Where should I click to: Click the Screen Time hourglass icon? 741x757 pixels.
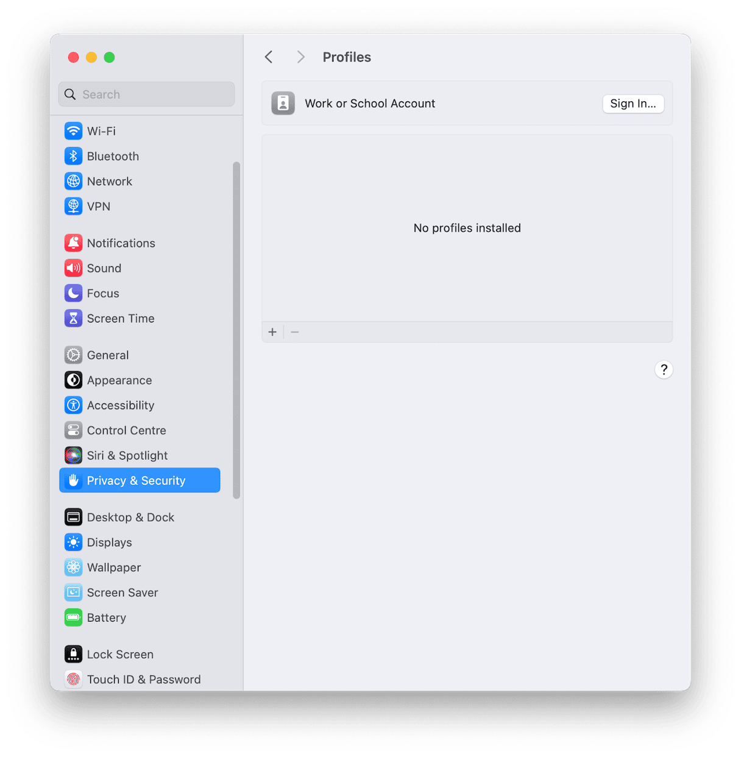[73, 318]
